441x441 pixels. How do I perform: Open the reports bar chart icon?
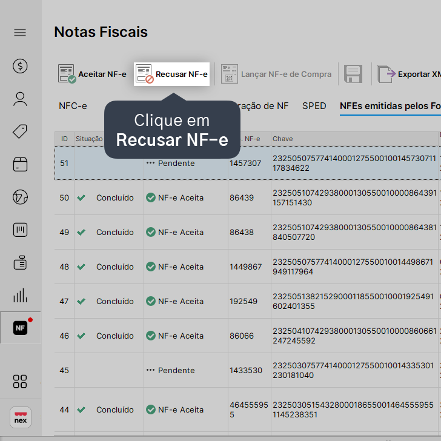[x=20, y=296]
